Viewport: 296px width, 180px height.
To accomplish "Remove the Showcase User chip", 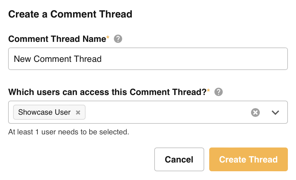I will 78,112.
